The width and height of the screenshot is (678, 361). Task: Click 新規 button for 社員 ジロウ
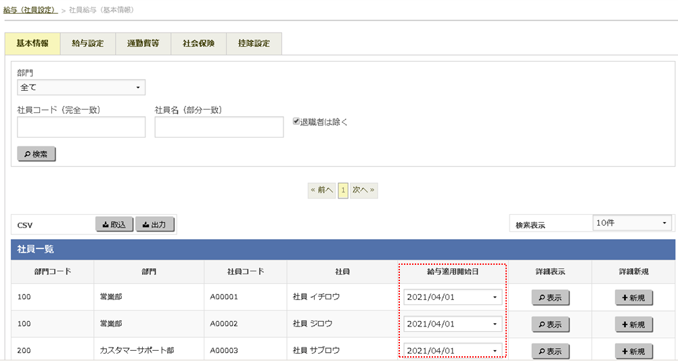pos(633,324)
